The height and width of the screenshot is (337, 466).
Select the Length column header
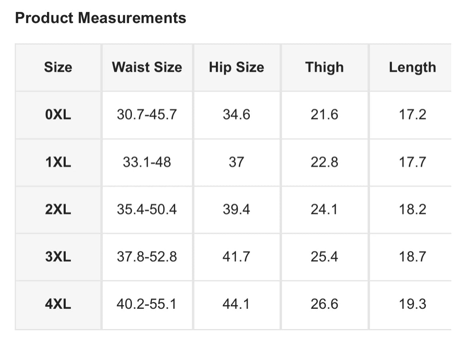(413, 67)
